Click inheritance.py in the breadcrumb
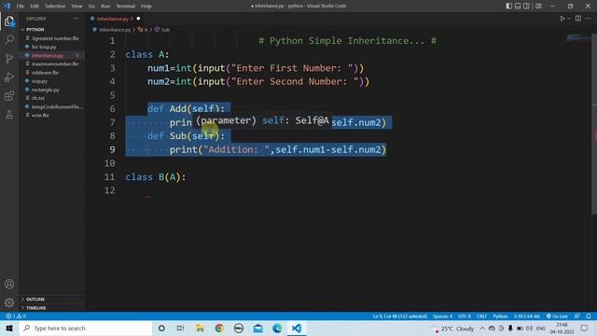Viewport: 597px width, 336px height. click(115, 30)
